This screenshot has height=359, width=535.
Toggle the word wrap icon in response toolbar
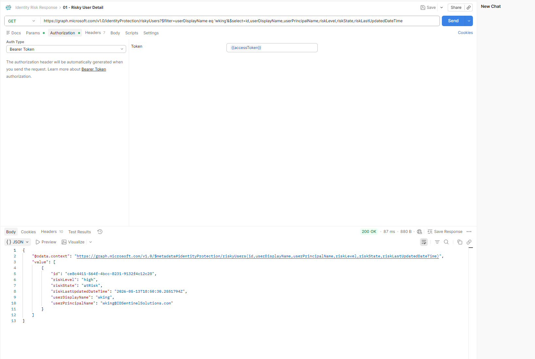424,242
